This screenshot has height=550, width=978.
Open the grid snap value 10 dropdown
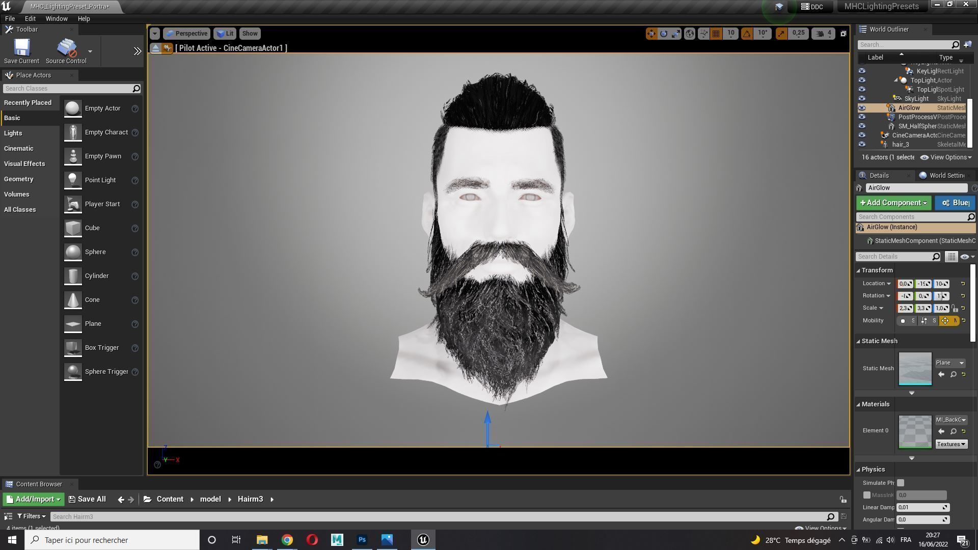pos(731,34)
